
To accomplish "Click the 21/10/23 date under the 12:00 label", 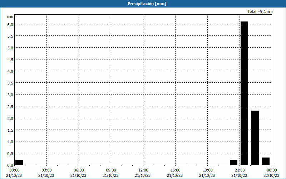I will [x=143, y=175].
